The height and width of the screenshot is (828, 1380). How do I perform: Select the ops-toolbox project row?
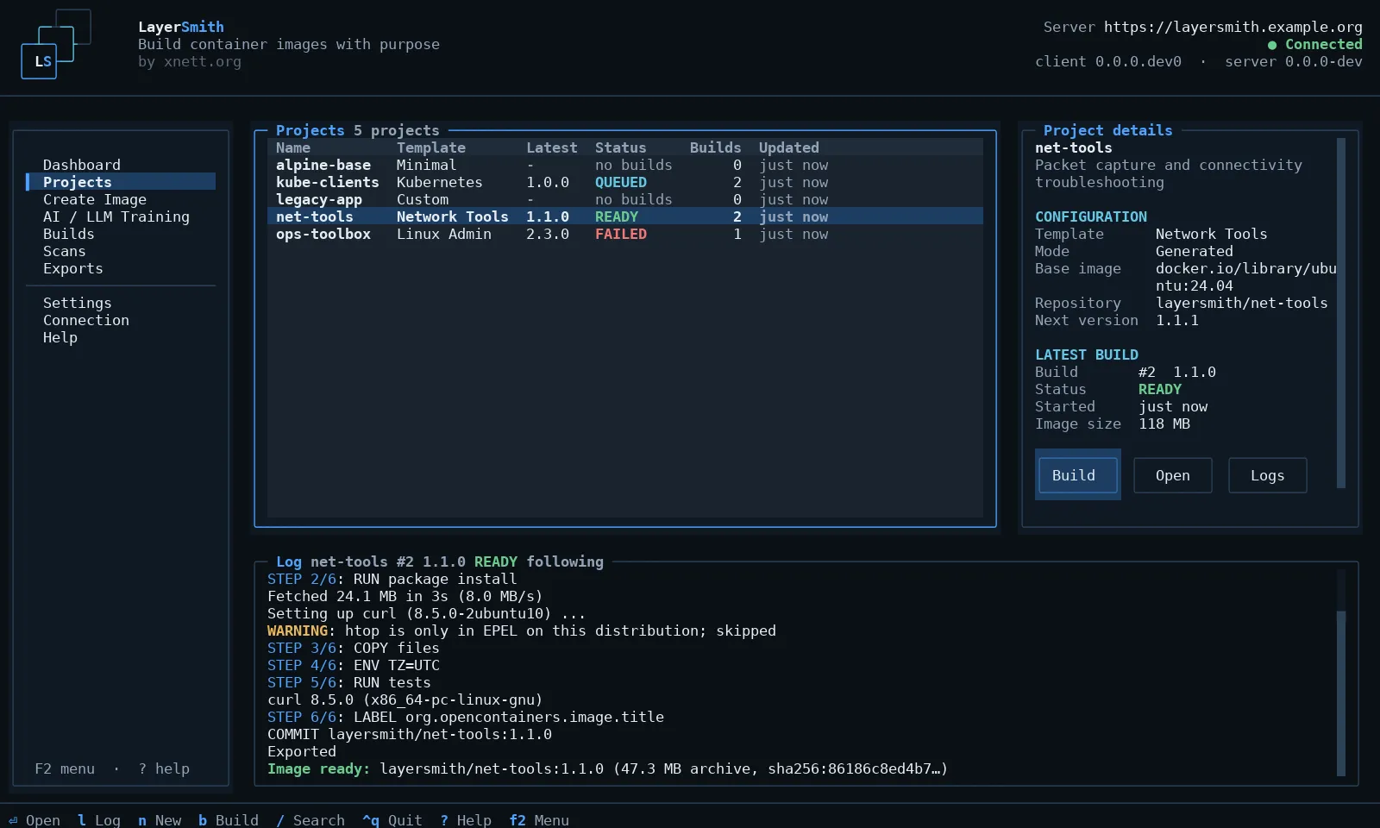tap(625, 234)
